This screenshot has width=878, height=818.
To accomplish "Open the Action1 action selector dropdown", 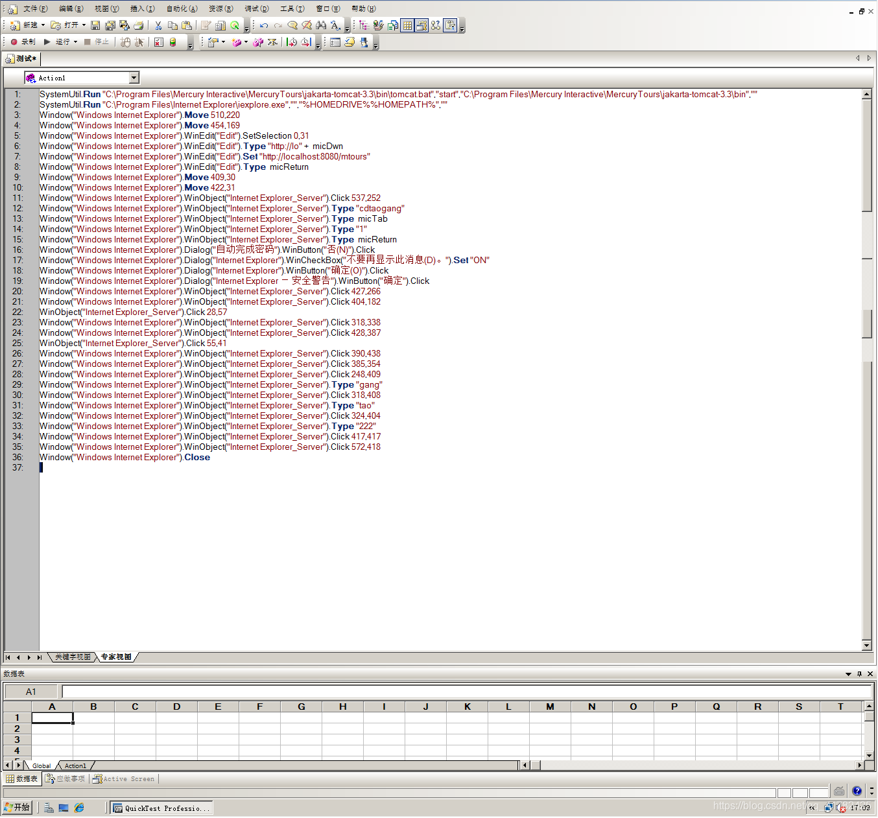I will click(134, 78).
